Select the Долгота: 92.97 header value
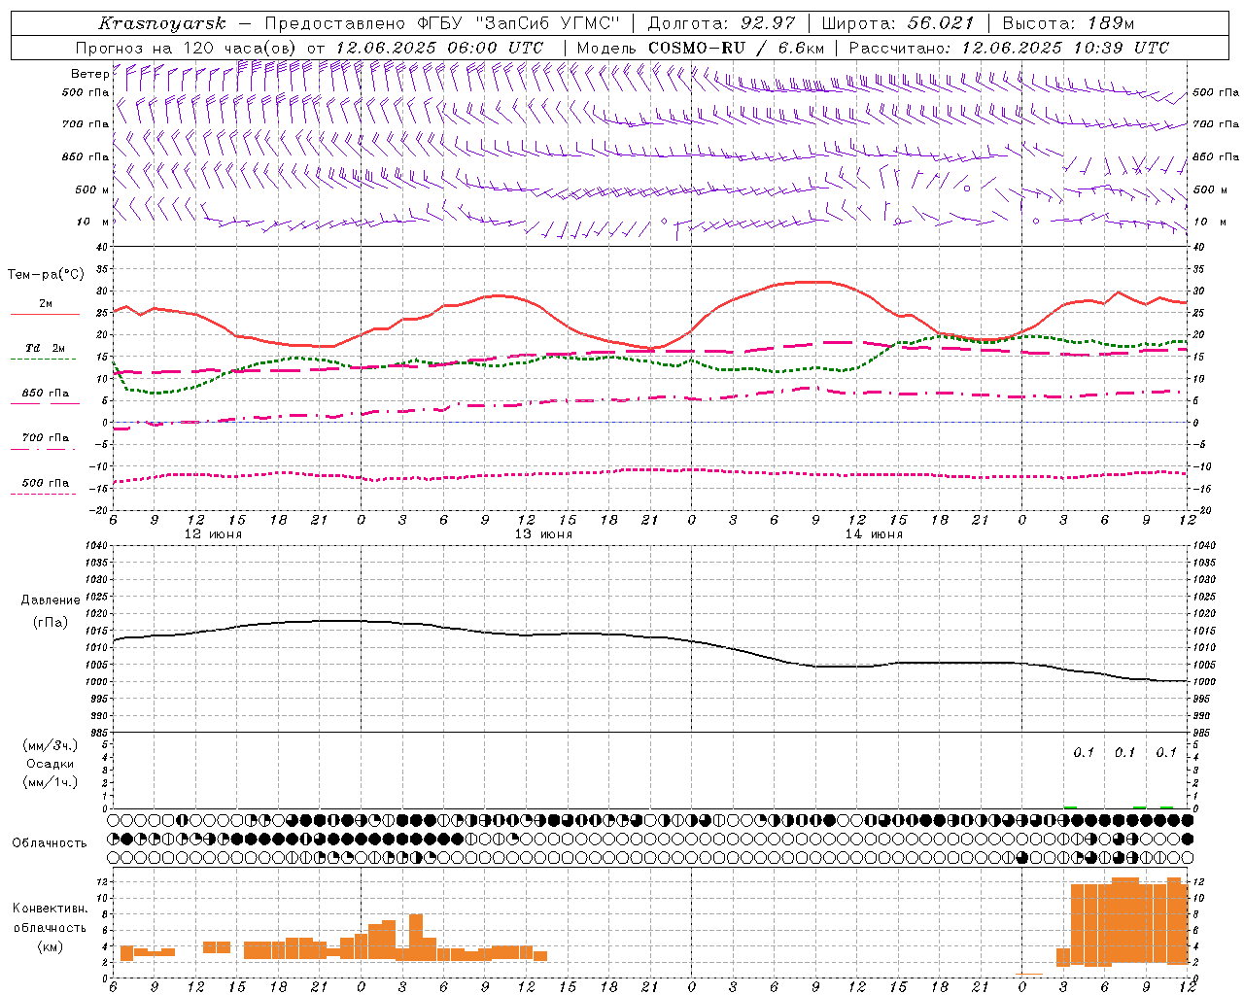The height and width of the screenshot is (995, 1244). pos(721,23)
